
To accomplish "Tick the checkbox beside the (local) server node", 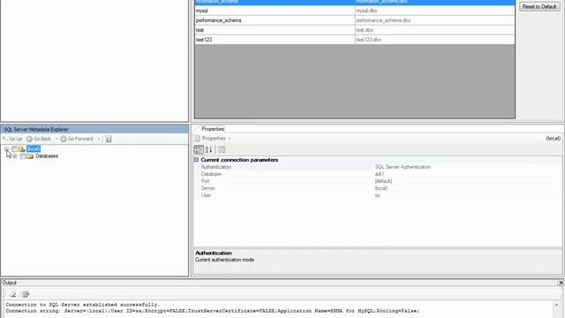I will (15, 149).
